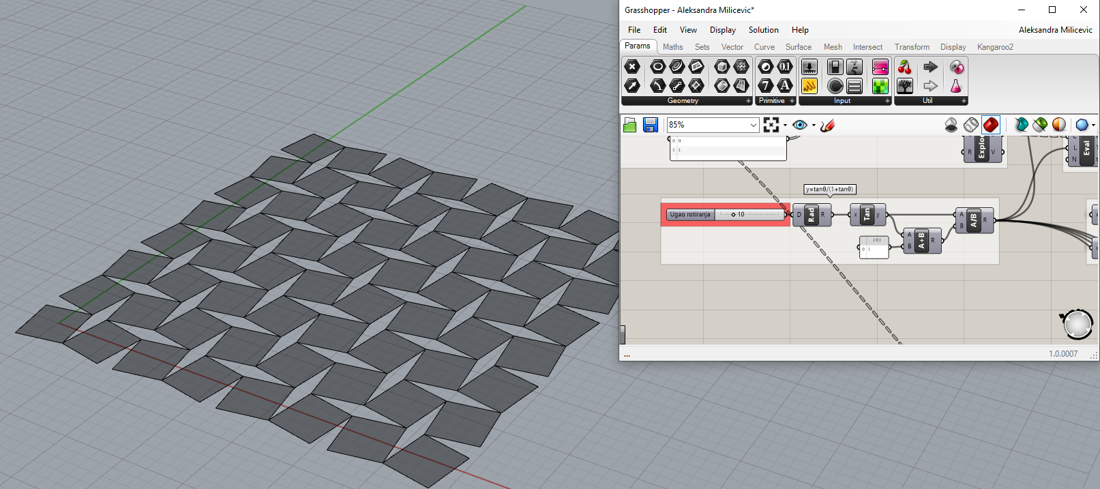1100x489 pixels.
Task: Switch to the Maths tab
Action: (x=672, y=47)
